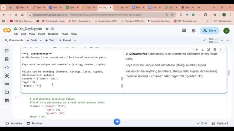Run the Dictionaries Accessing Values cell
This screenshot has height=131, width=234.
coord(17,97)
